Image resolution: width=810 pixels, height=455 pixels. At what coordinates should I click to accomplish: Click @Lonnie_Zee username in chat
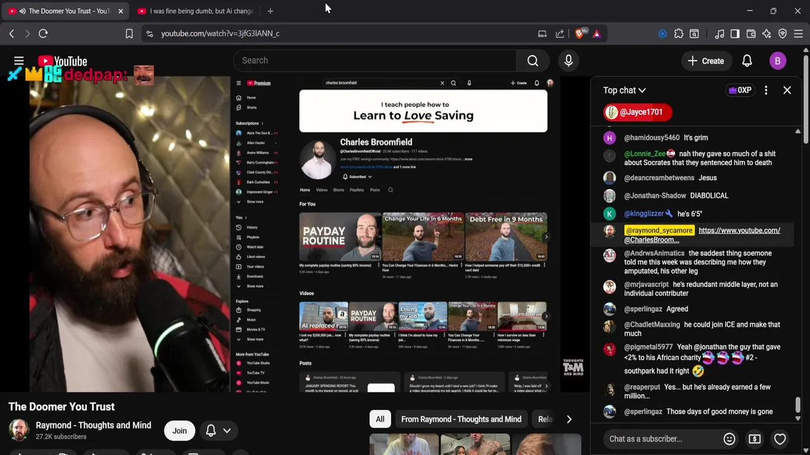[645, 154]
